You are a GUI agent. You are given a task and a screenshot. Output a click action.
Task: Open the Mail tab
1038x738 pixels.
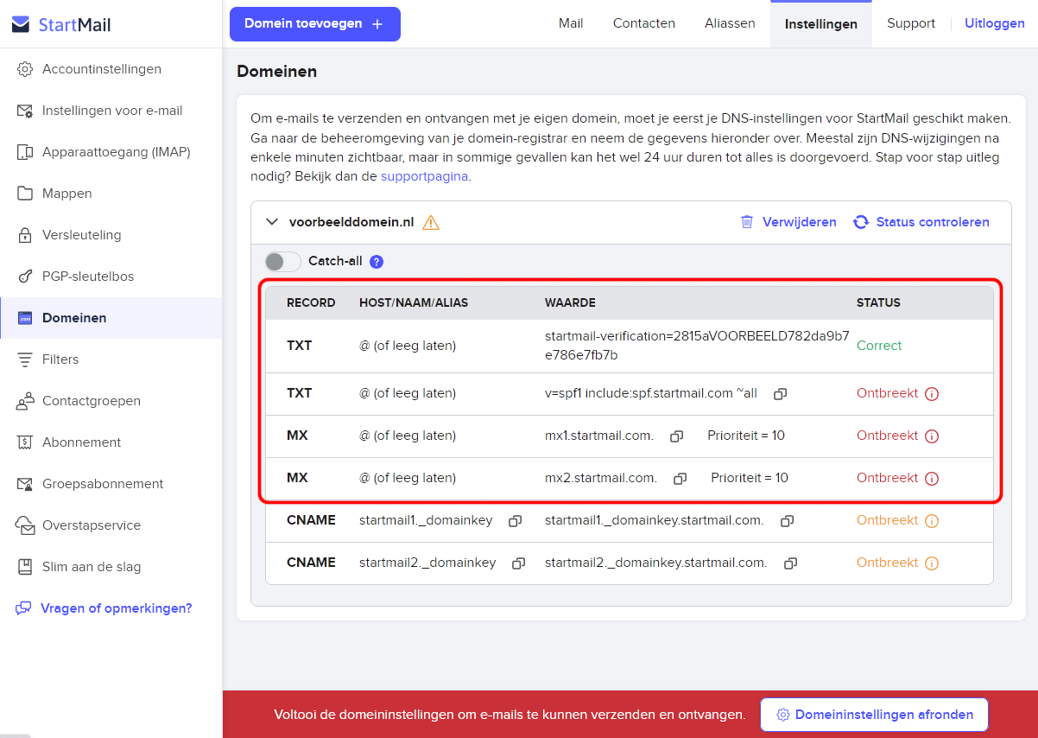pyautogui.click(x=571, y=23)
